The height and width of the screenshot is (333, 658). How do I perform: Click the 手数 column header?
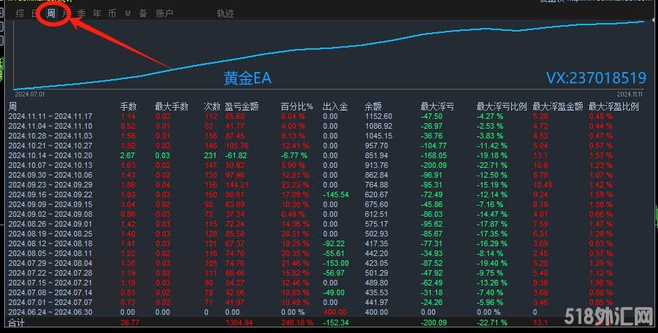coord(129,107)
